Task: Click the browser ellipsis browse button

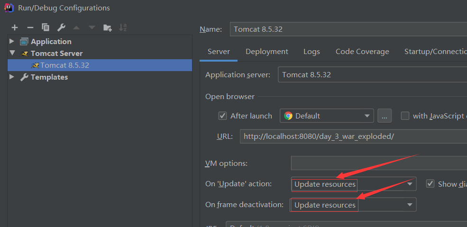Action: 385,116
